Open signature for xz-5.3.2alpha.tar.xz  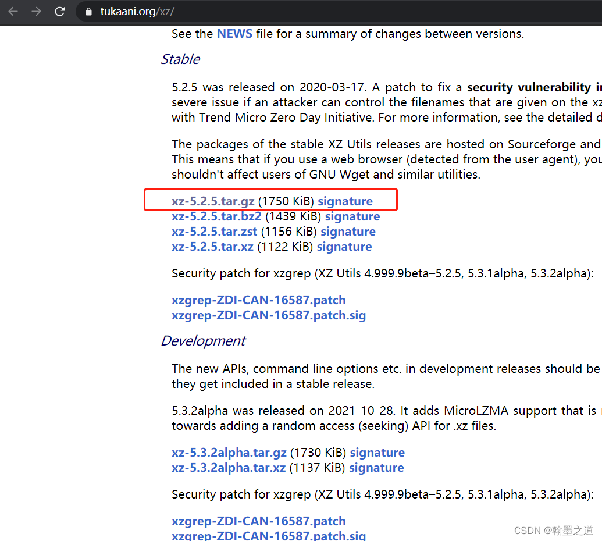[x=376, y=468]
